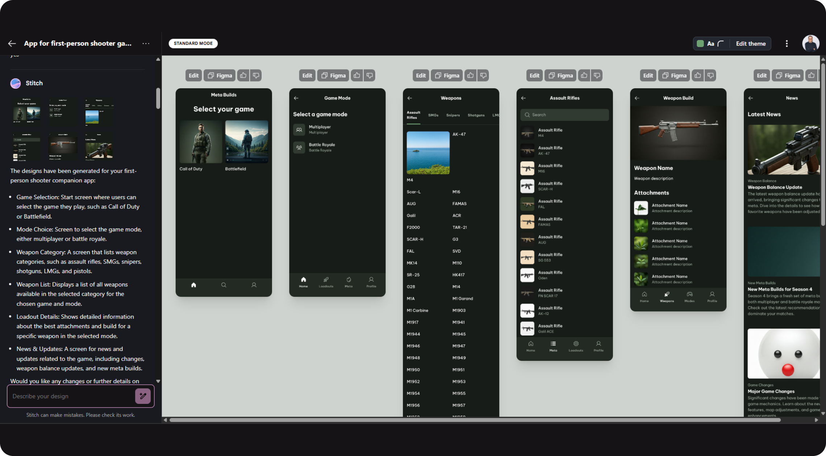Click the magic wand generate button
Image resolution: width=826 pixels, height=456 pixels.
143,396
